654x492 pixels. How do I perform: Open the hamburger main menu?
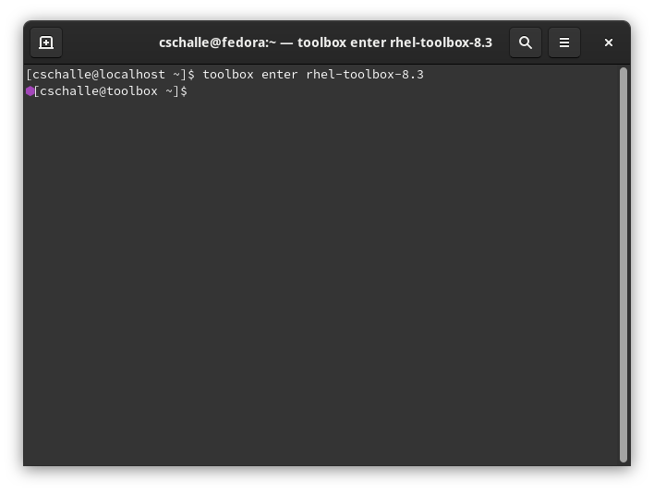564,42
